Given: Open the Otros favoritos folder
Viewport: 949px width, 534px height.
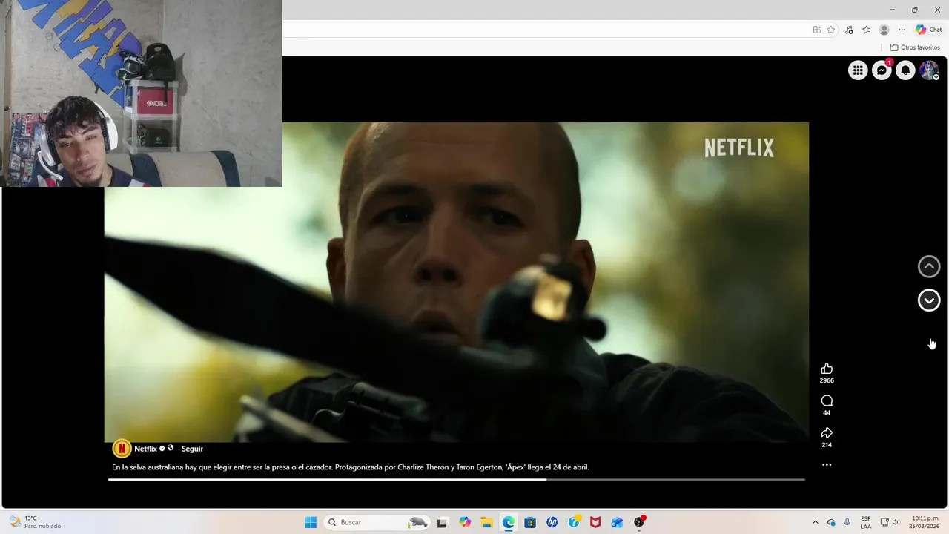Looking at the screenshot, I should (x=915, y=47).
